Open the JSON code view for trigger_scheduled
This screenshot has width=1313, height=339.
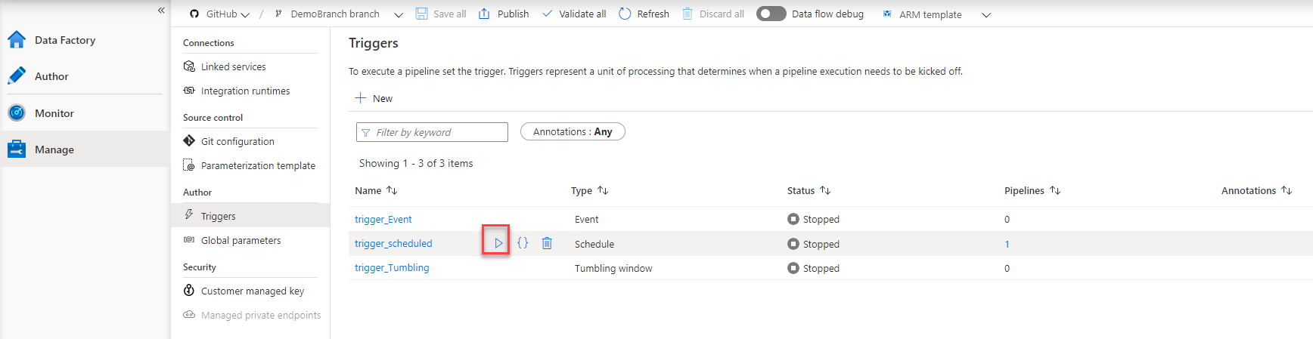click(x=523, y=243)
